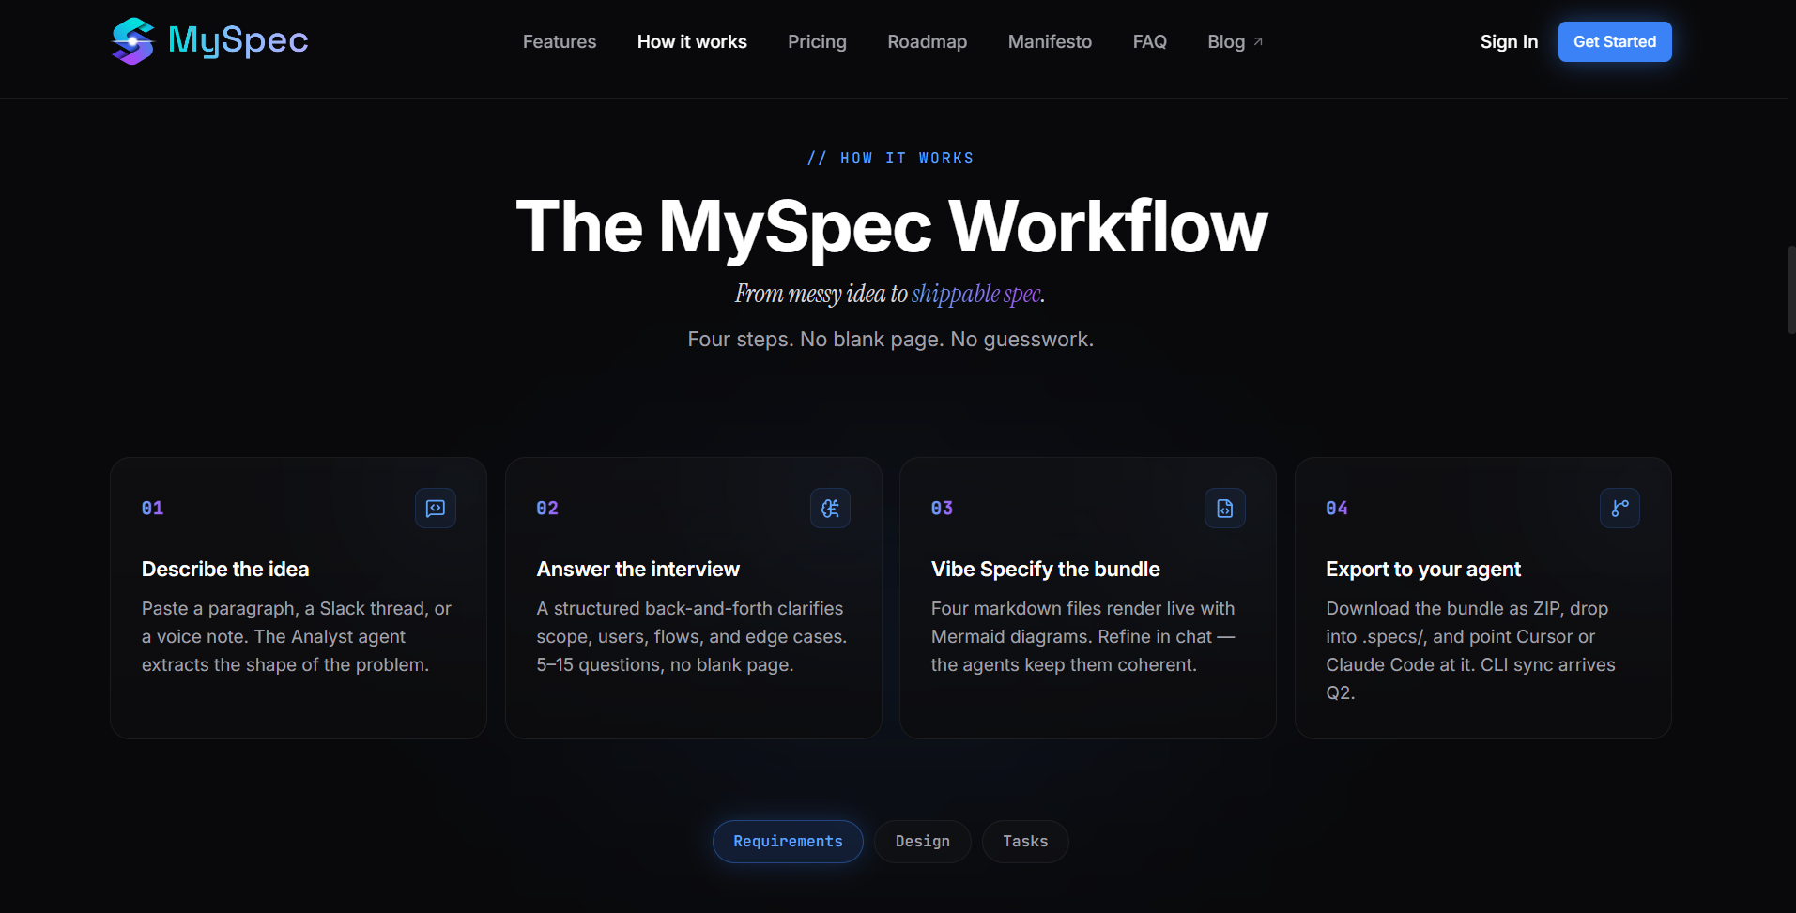The height and width of the screenshot is (913, 1796).
Task: Click the step number 03
Action: [942, 508]
